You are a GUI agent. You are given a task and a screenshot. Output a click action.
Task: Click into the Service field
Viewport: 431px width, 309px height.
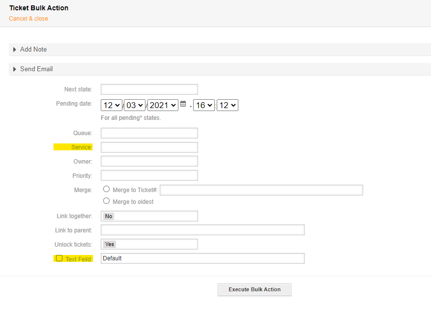tap(149, 147)
